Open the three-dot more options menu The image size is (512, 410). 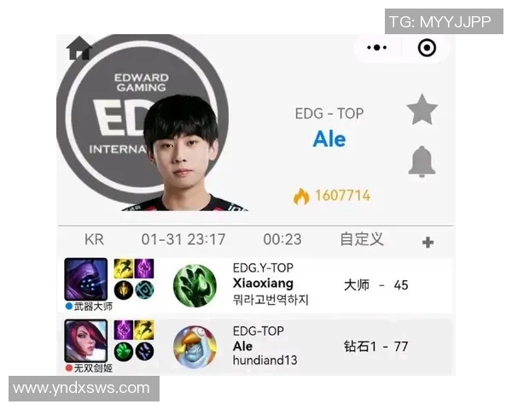[x=377, y=48]
